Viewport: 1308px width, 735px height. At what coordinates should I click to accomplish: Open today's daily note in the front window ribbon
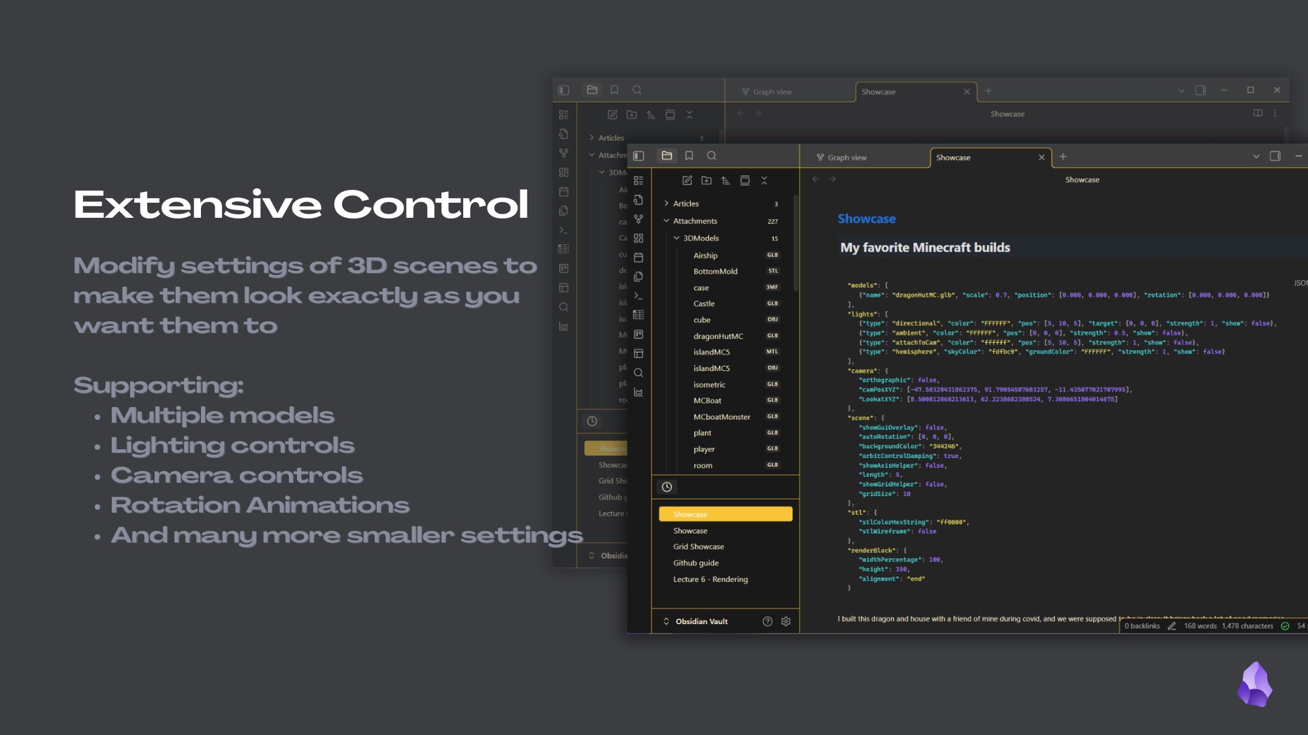coord(638,257)
